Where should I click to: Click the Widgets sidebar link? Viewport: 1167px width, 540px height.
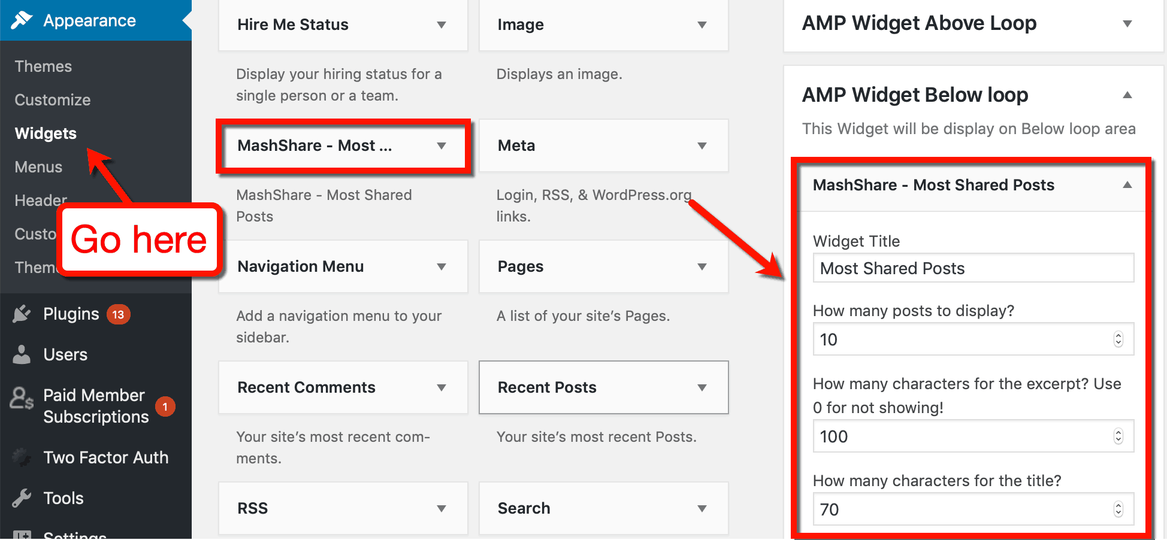coord(46,133)
